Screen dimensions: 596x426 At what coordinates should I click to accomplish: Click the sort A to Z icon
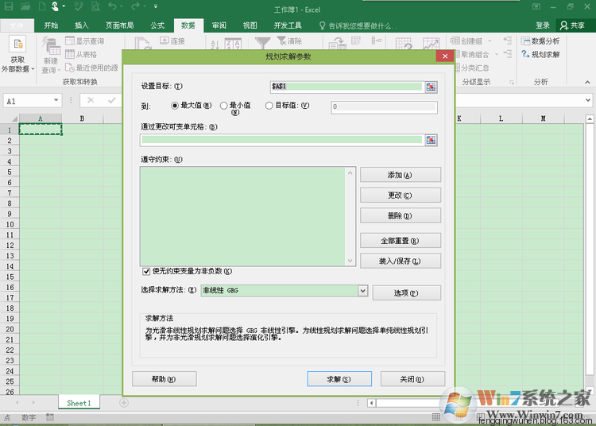[x=215, y=45]
